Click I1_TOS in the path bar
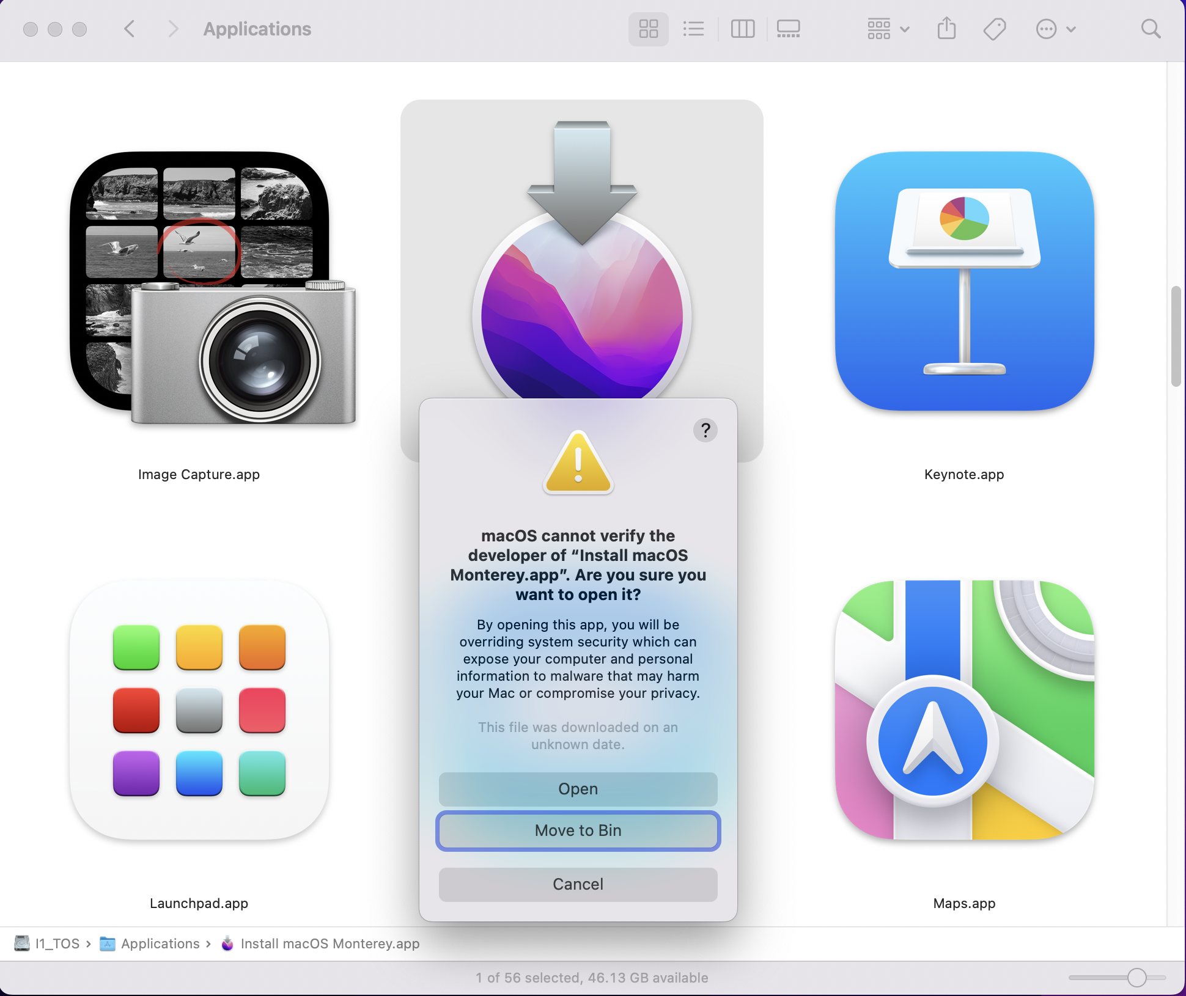Viewport: 1186px width, 996px height. 48,943
